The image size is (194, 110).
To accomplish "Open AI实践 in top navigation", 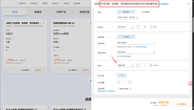I will coord(66,3).
